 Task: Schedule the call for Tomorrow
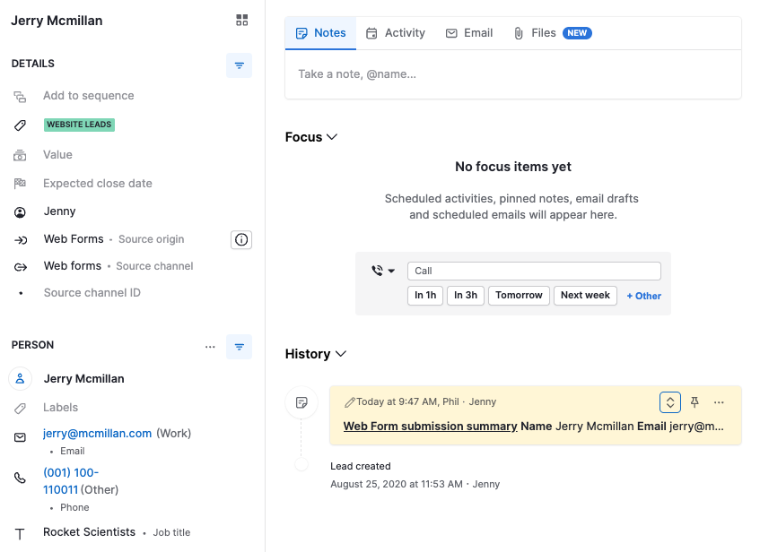tap(519, 296)
